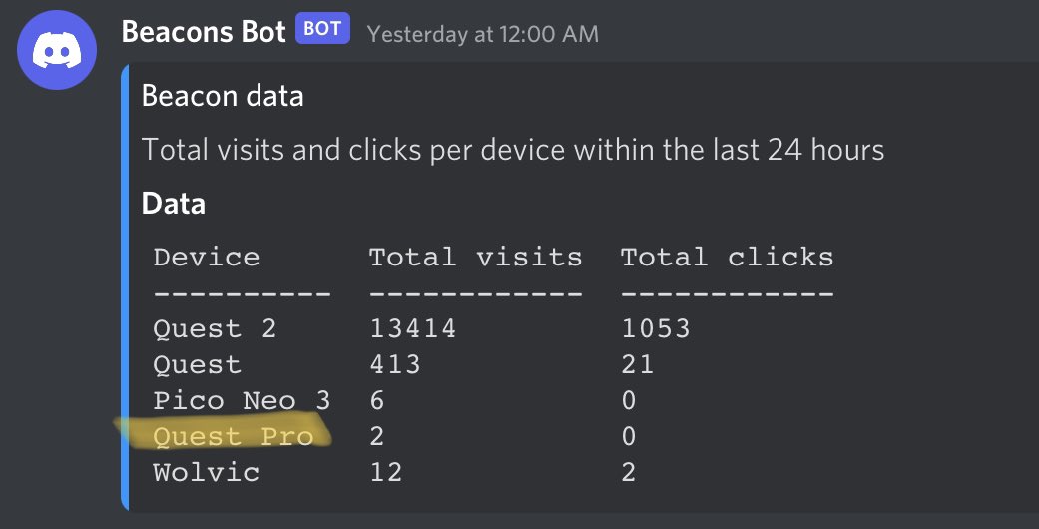Click the blue embed accent bar
This screenshot has width=1039, height=529.
[125, 287]
